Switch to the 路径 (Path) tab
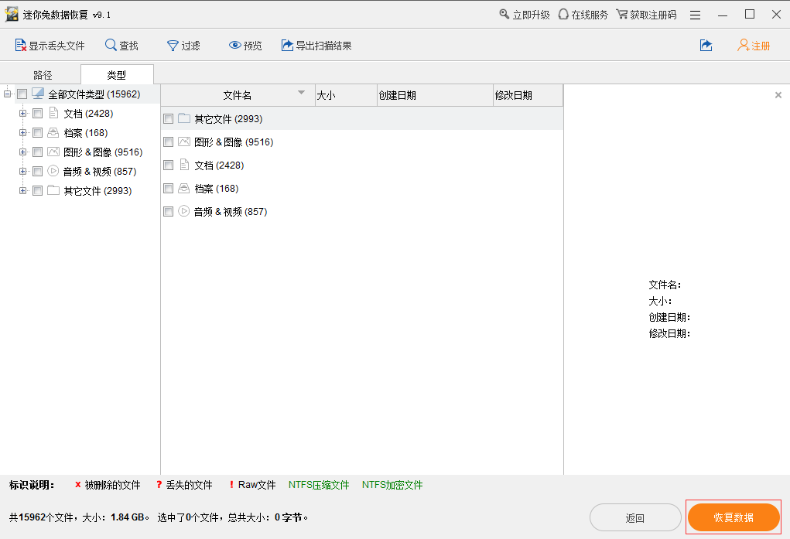 pos(43,75)
